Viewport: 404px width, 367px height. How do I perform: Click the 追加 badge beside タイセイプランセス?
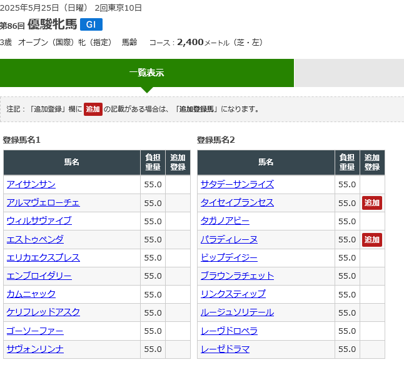[372, 202]
